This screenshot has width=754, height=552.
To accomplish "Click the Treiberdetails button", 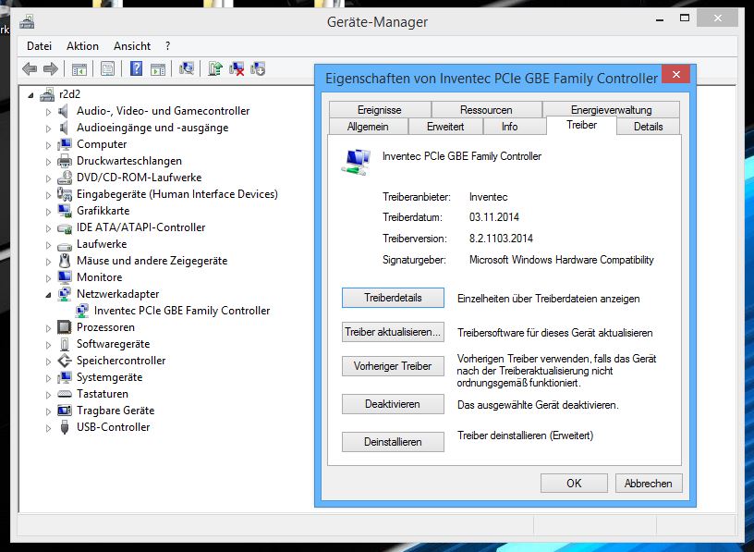I will 393,298.
